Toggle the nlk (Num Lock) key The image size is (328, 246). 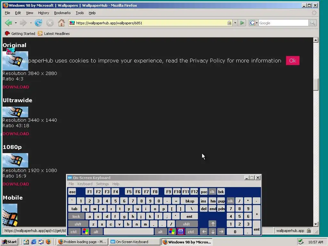point(230,201)
